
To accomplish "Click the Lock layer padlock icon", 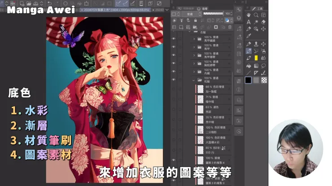I will [x=196, y=20].
